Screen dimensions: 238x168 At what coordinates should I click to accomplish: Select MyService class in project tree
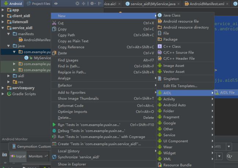pyautogui.click(x=38, y=58)
